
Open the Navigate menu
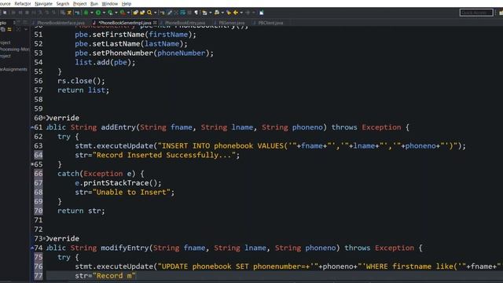(43, 3)
